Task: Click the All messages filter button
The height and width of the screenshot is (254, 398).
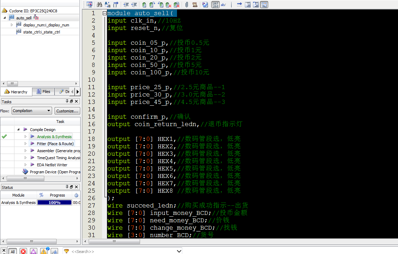Action: coord(13,252)
